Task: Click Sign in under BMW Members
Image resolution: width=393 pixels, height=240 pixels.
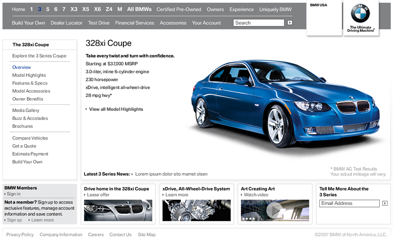Action: click(13, 194)
